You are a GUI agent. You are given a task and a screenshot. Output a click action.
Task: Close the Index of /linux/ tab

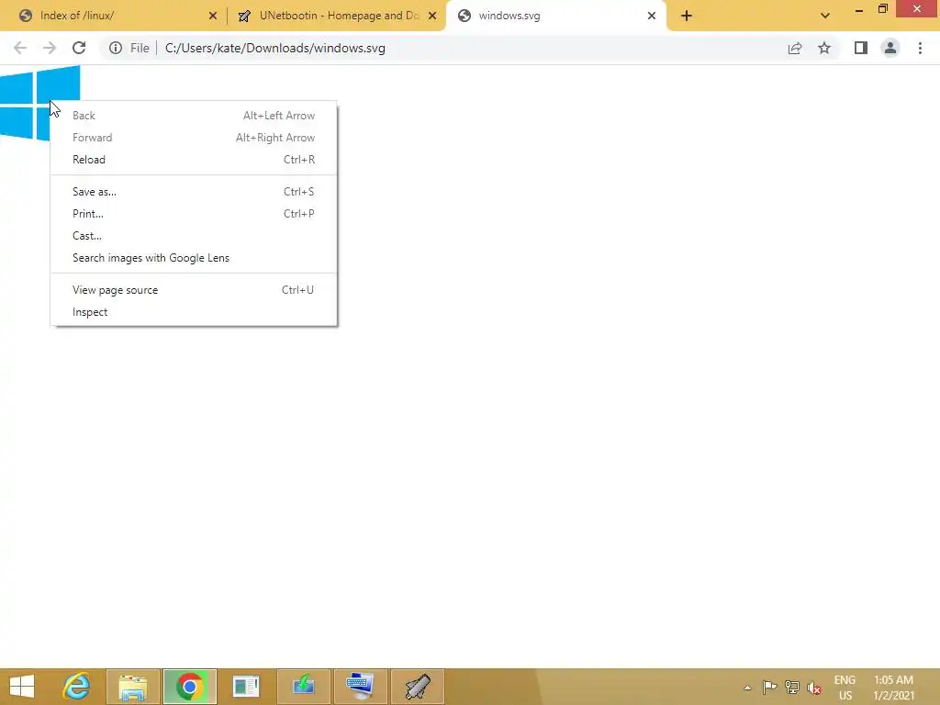pyautogui.click(x=213, y=16)
